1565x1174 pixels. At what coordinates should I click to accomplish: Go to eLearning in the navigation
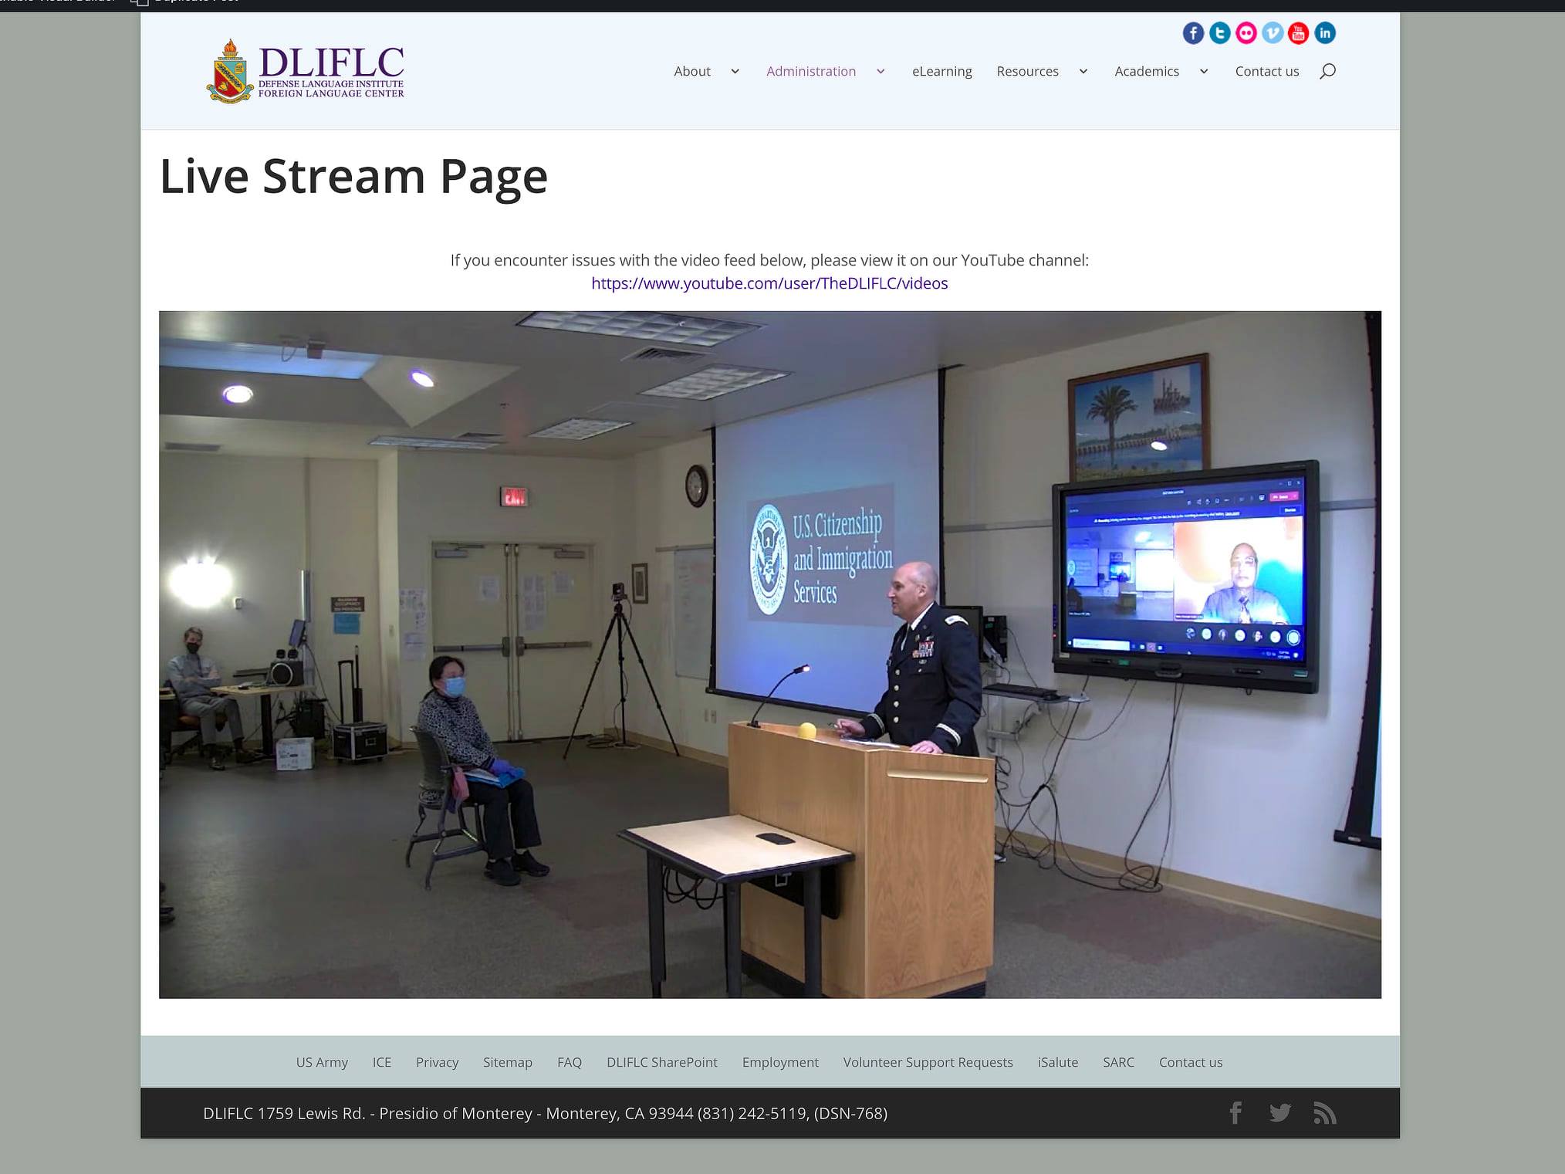942,71
